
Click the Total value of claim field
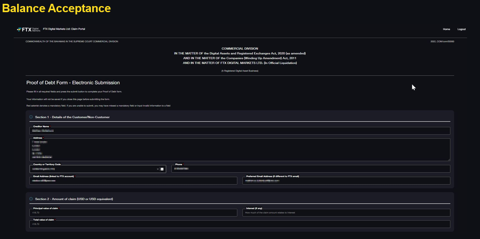pyautogui.click(x=240, y=224)
